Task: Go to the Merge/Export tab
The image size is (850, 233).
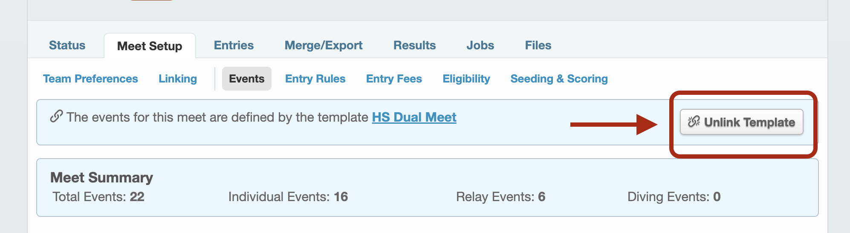Action: point(324,45)
